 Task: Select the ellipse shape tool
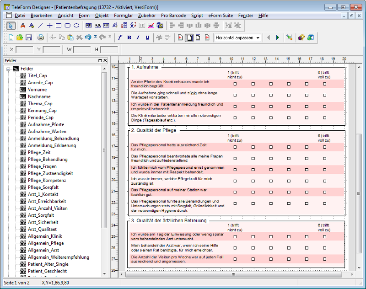tap(76, 25)
